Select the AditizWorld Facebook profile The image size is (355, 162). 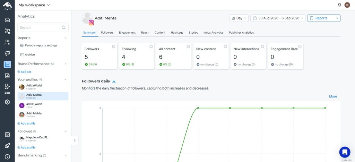[x=43, y=87]
